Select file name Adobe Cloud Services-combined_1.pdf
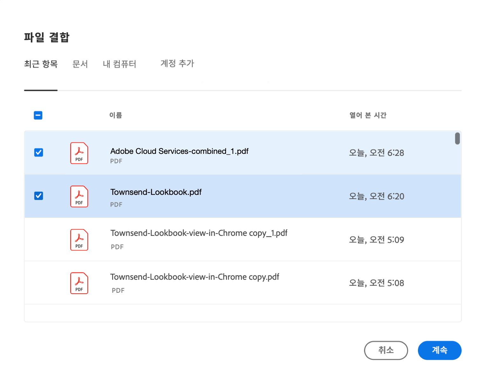 point(179,151)
